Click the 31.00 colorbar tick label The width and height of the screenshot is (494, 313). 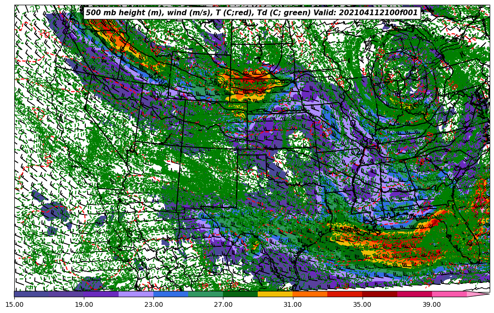(x=292, y=304)
